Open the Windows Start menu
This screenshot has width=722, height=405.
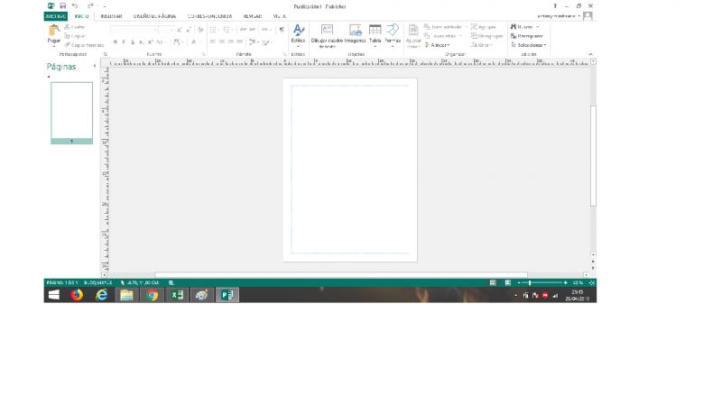pos(54,295)
